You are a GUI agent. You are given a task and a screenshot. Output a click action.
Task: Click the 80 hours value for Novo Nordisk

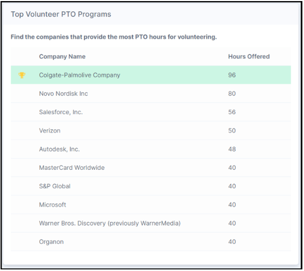[x=232, y=94]
